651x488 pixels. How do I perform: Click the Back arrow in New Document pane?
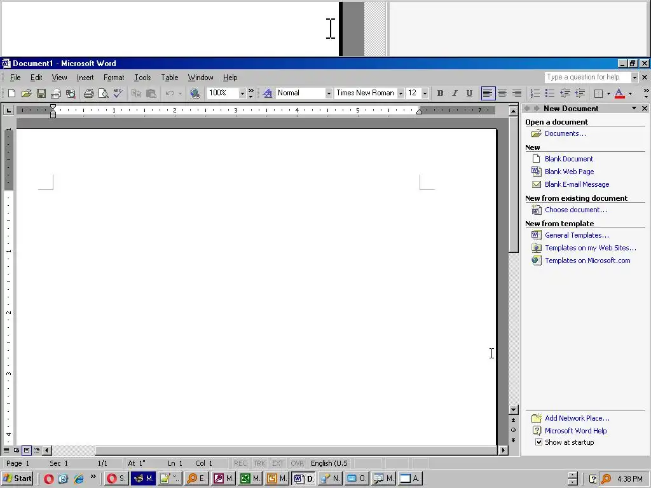coord(527,108)
